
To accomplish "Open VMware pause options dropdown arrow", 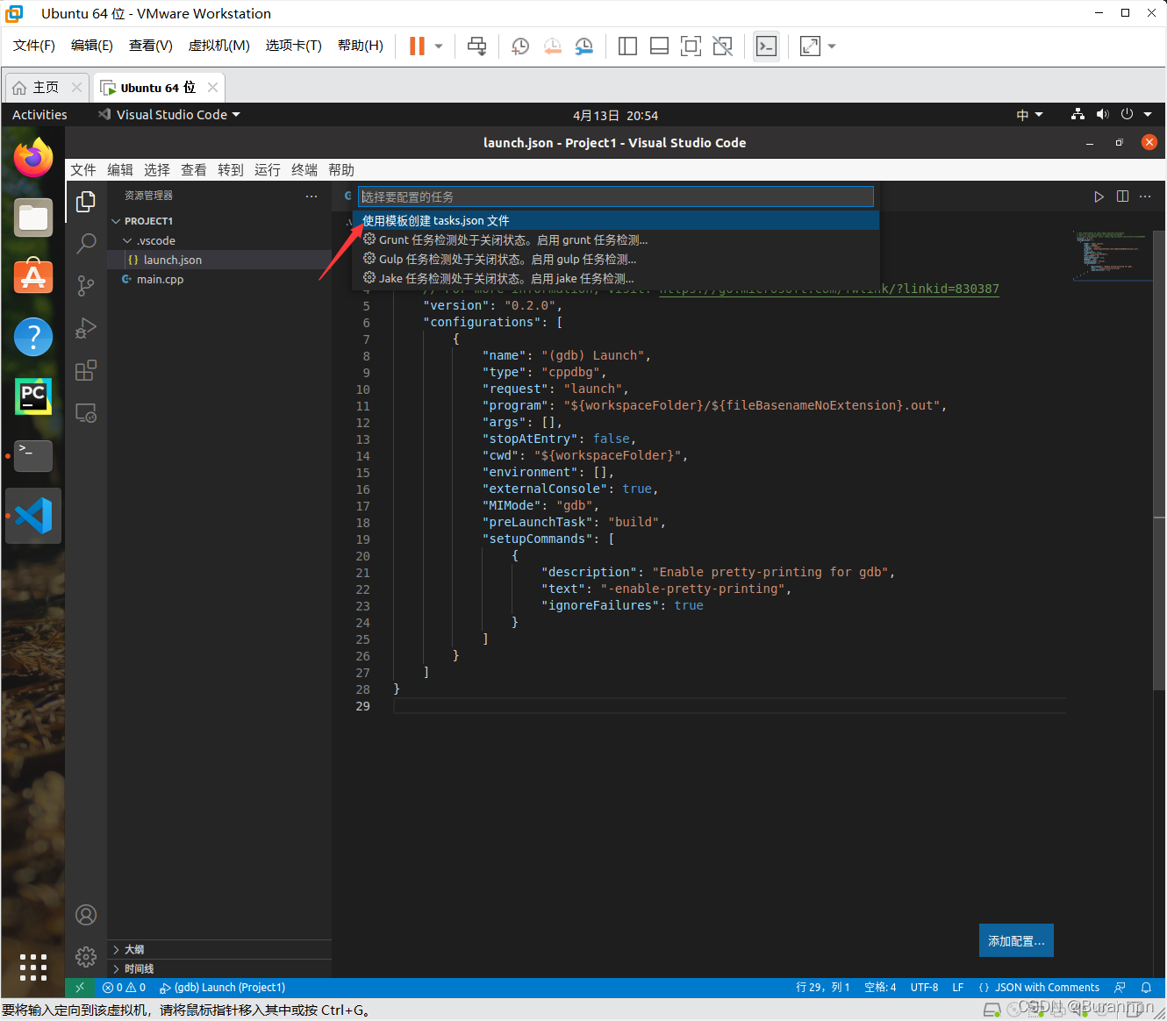I will pos(439,46).
